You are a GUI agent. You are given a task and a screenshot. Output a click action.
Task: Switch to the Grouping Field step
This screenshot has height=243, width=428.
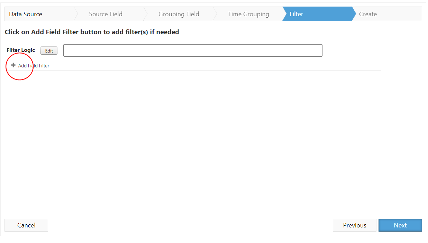(179, 14)
